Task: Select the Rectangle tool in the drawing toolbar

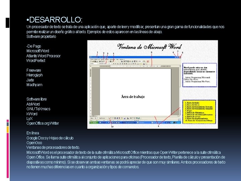Action: click(111, 118)
